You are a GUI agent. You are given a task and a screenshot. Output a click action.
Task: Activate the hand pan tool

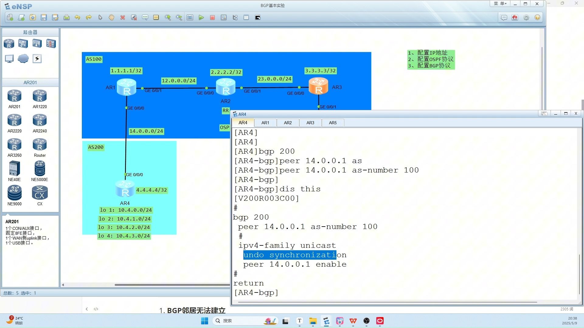pos(111,18)
